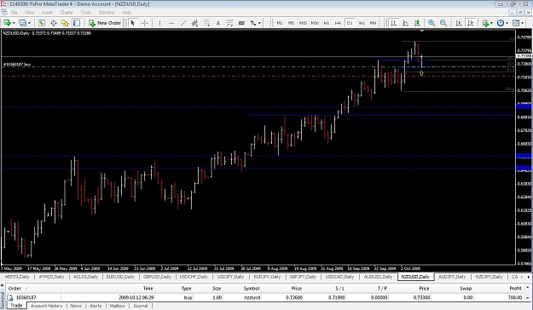
Task: Select the Text Label tool
Action: (229, 23)
